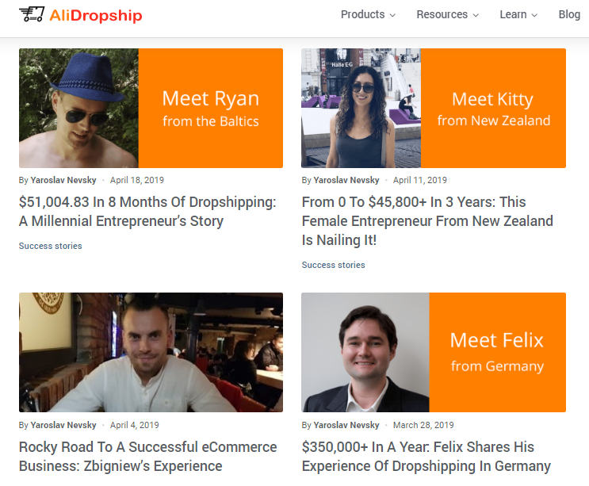Click the Zbigniew restaurant photo thumbnail
Screen dimensions: 589x486
click(x=151, y=352)
